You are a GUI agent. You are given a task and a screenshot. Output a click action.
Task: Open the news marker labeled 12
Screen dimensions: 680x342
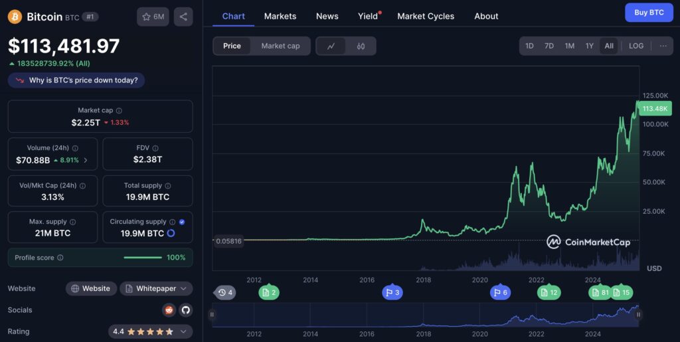point(549,293)
